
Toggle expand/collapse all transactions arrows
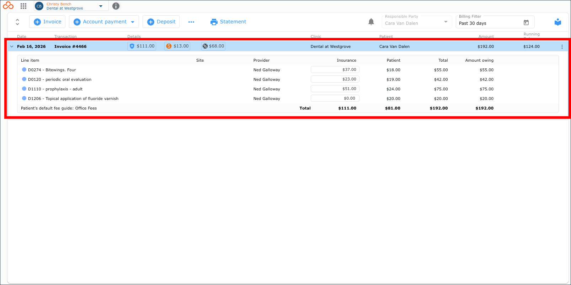pyautogui.click(x=17, y=22)
